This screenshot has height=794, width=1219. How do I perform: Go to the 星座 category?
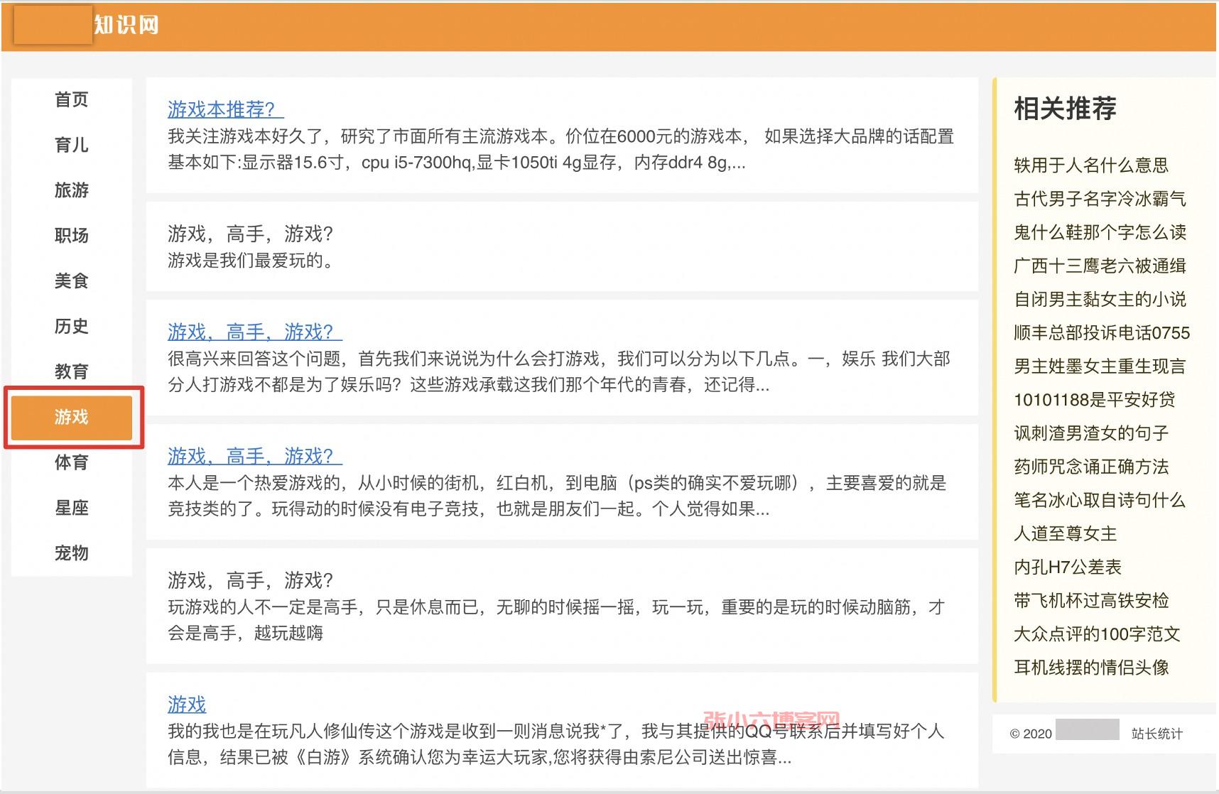pyautogui.click(x=72, y=509)
